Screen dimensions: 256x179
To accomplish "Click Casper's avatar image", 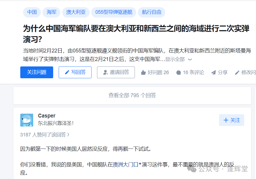I will tap(27, 120).
